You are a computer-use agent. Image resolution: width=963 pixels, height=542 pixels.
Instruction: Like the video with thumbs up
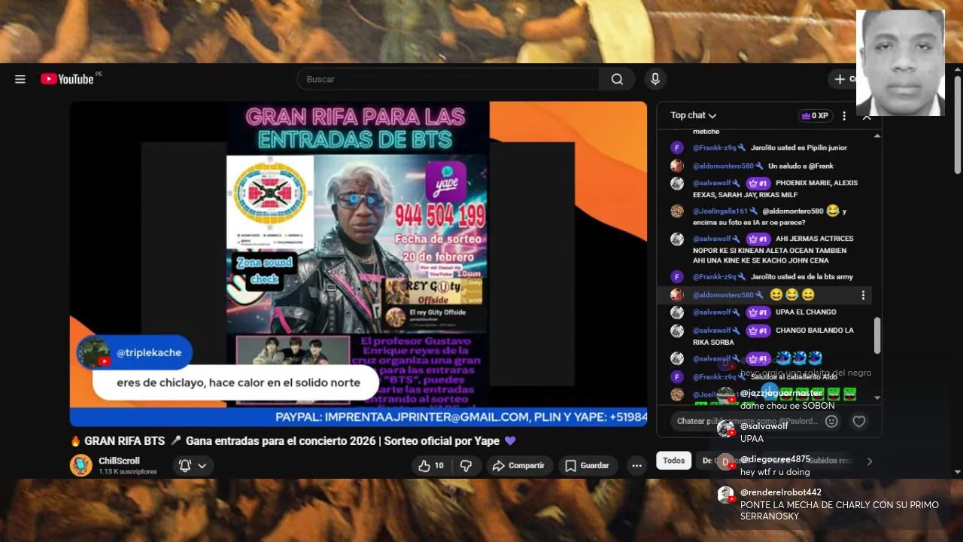click(x=432, y=466)
